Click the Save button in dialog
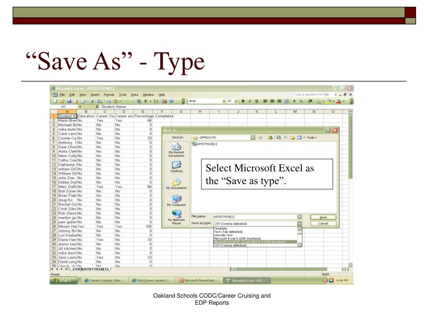The width and height of the screenshot is (424, 318). coord(323,217)
